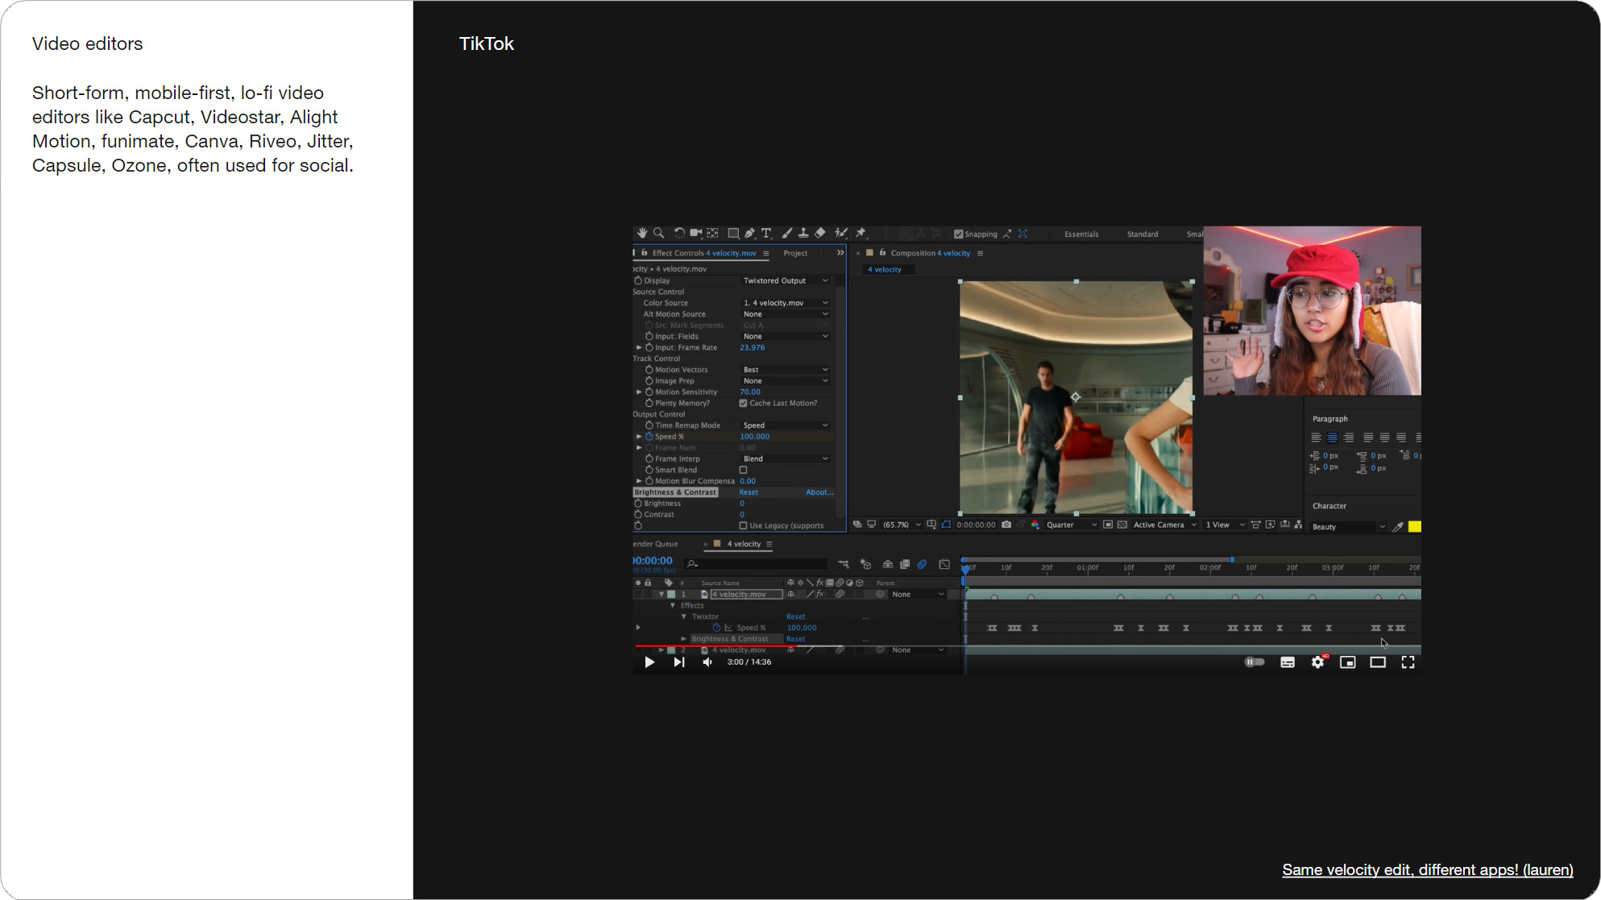Image resolution: width=1601 pixels, height=900 pixels.
Task: Select the Hand tool in toolbar
Action: (x=642, y=234)
